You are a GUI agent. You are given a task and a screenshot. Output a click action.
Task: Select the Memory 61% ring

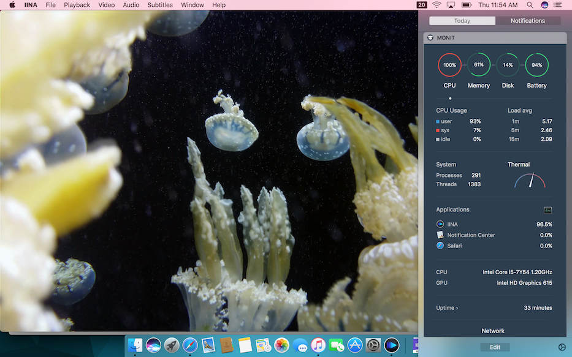[479, 65]
